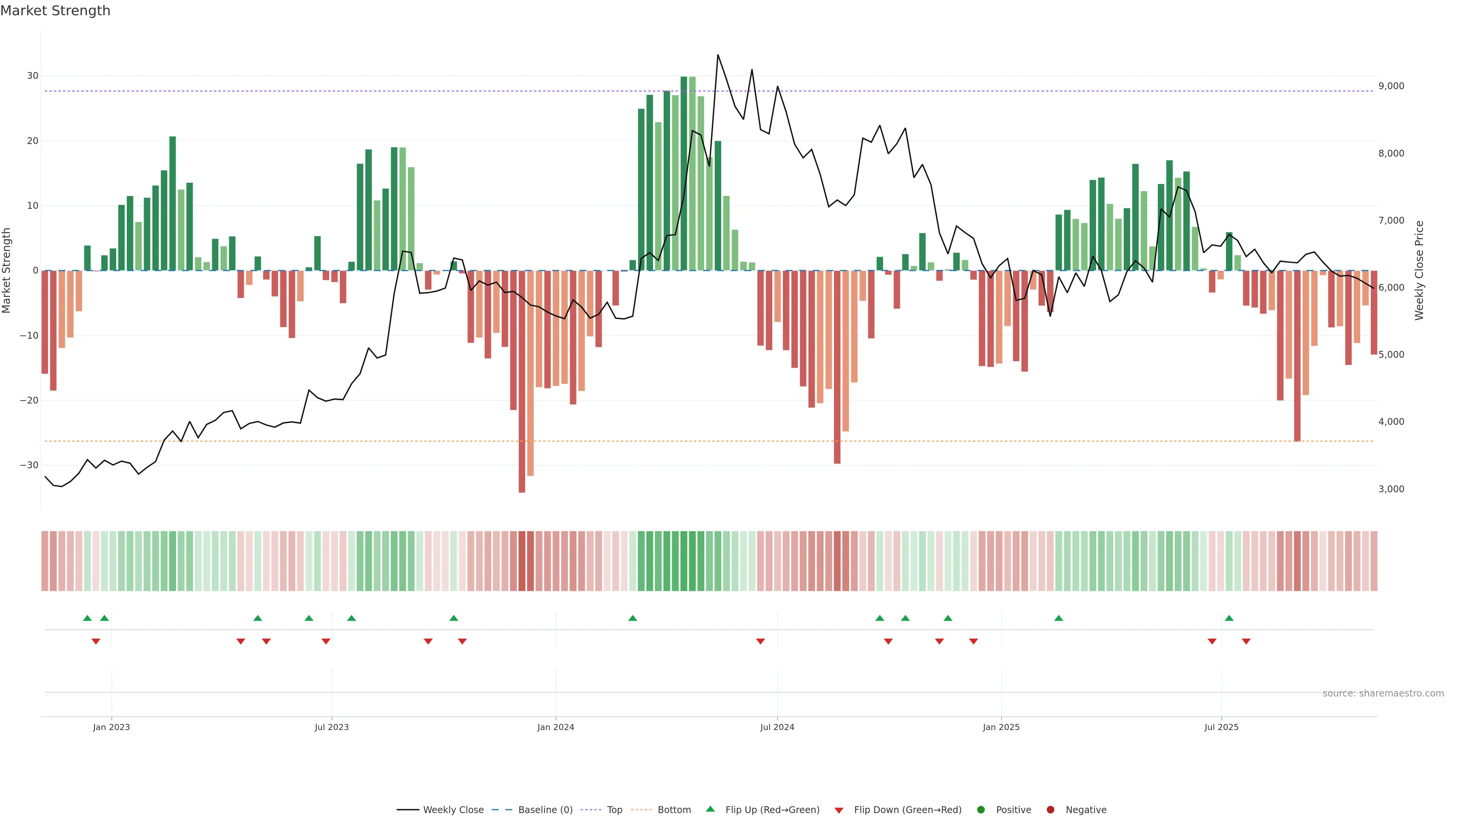Click the dark red Negative legend circle

point(1050,809)
